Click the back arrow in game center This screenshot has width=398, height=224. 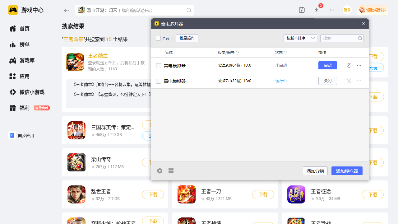tap(66, 10)
